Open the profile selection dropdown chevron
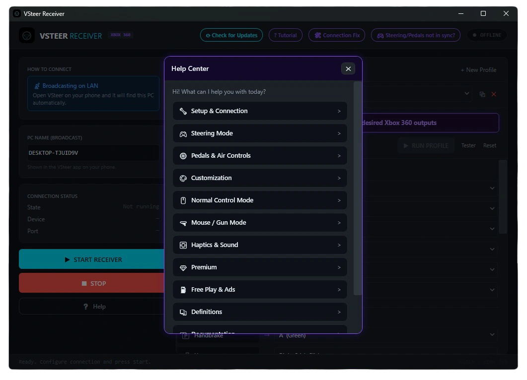 [x=466, y=94]
